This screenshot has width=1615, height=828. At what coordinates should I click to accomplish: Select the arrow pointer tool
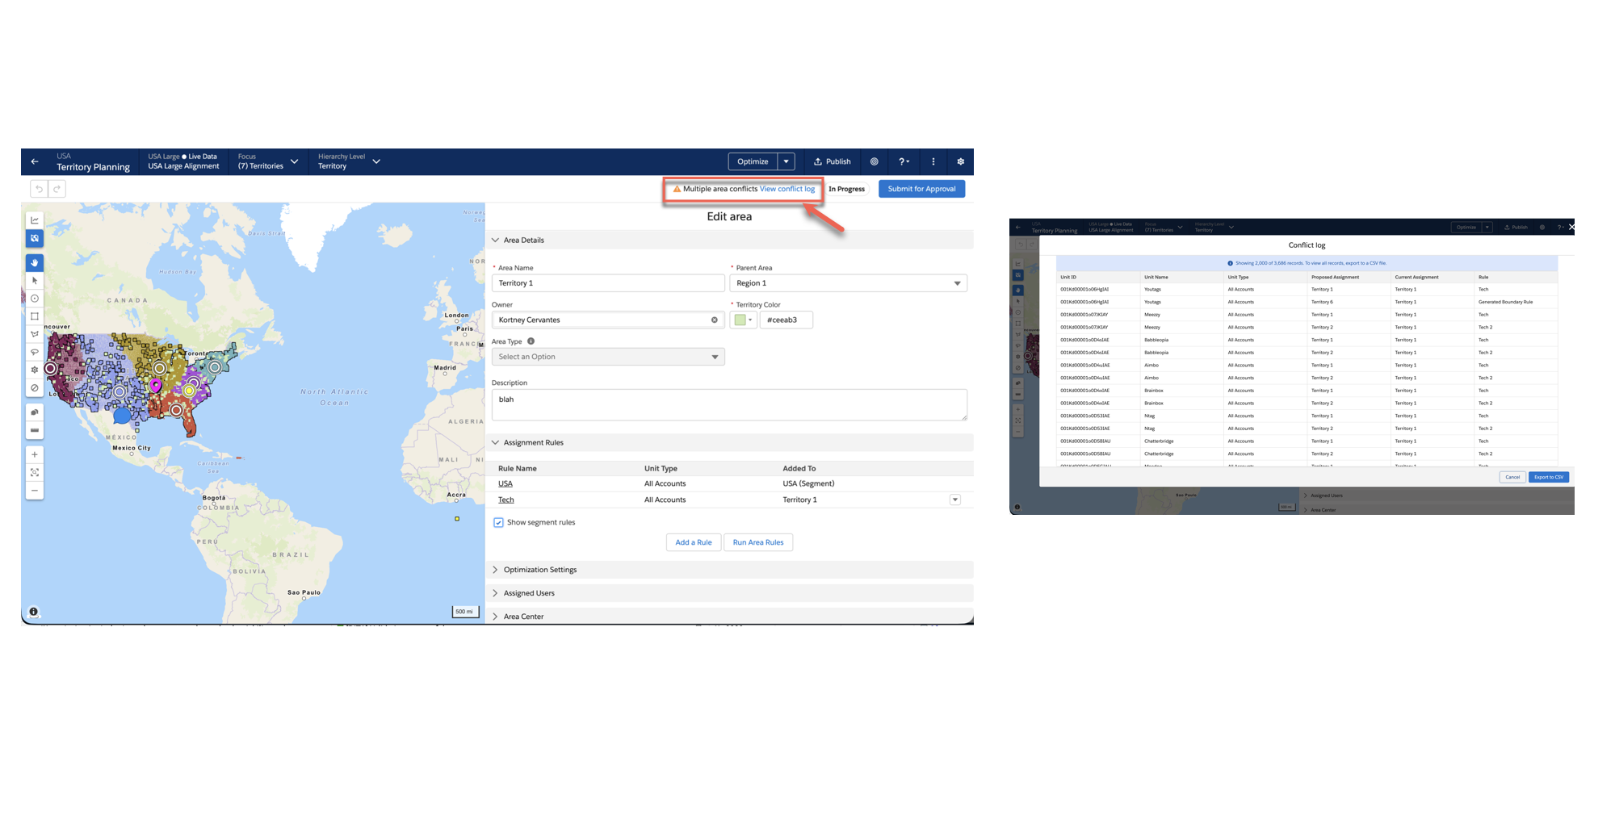coord(35,281)
